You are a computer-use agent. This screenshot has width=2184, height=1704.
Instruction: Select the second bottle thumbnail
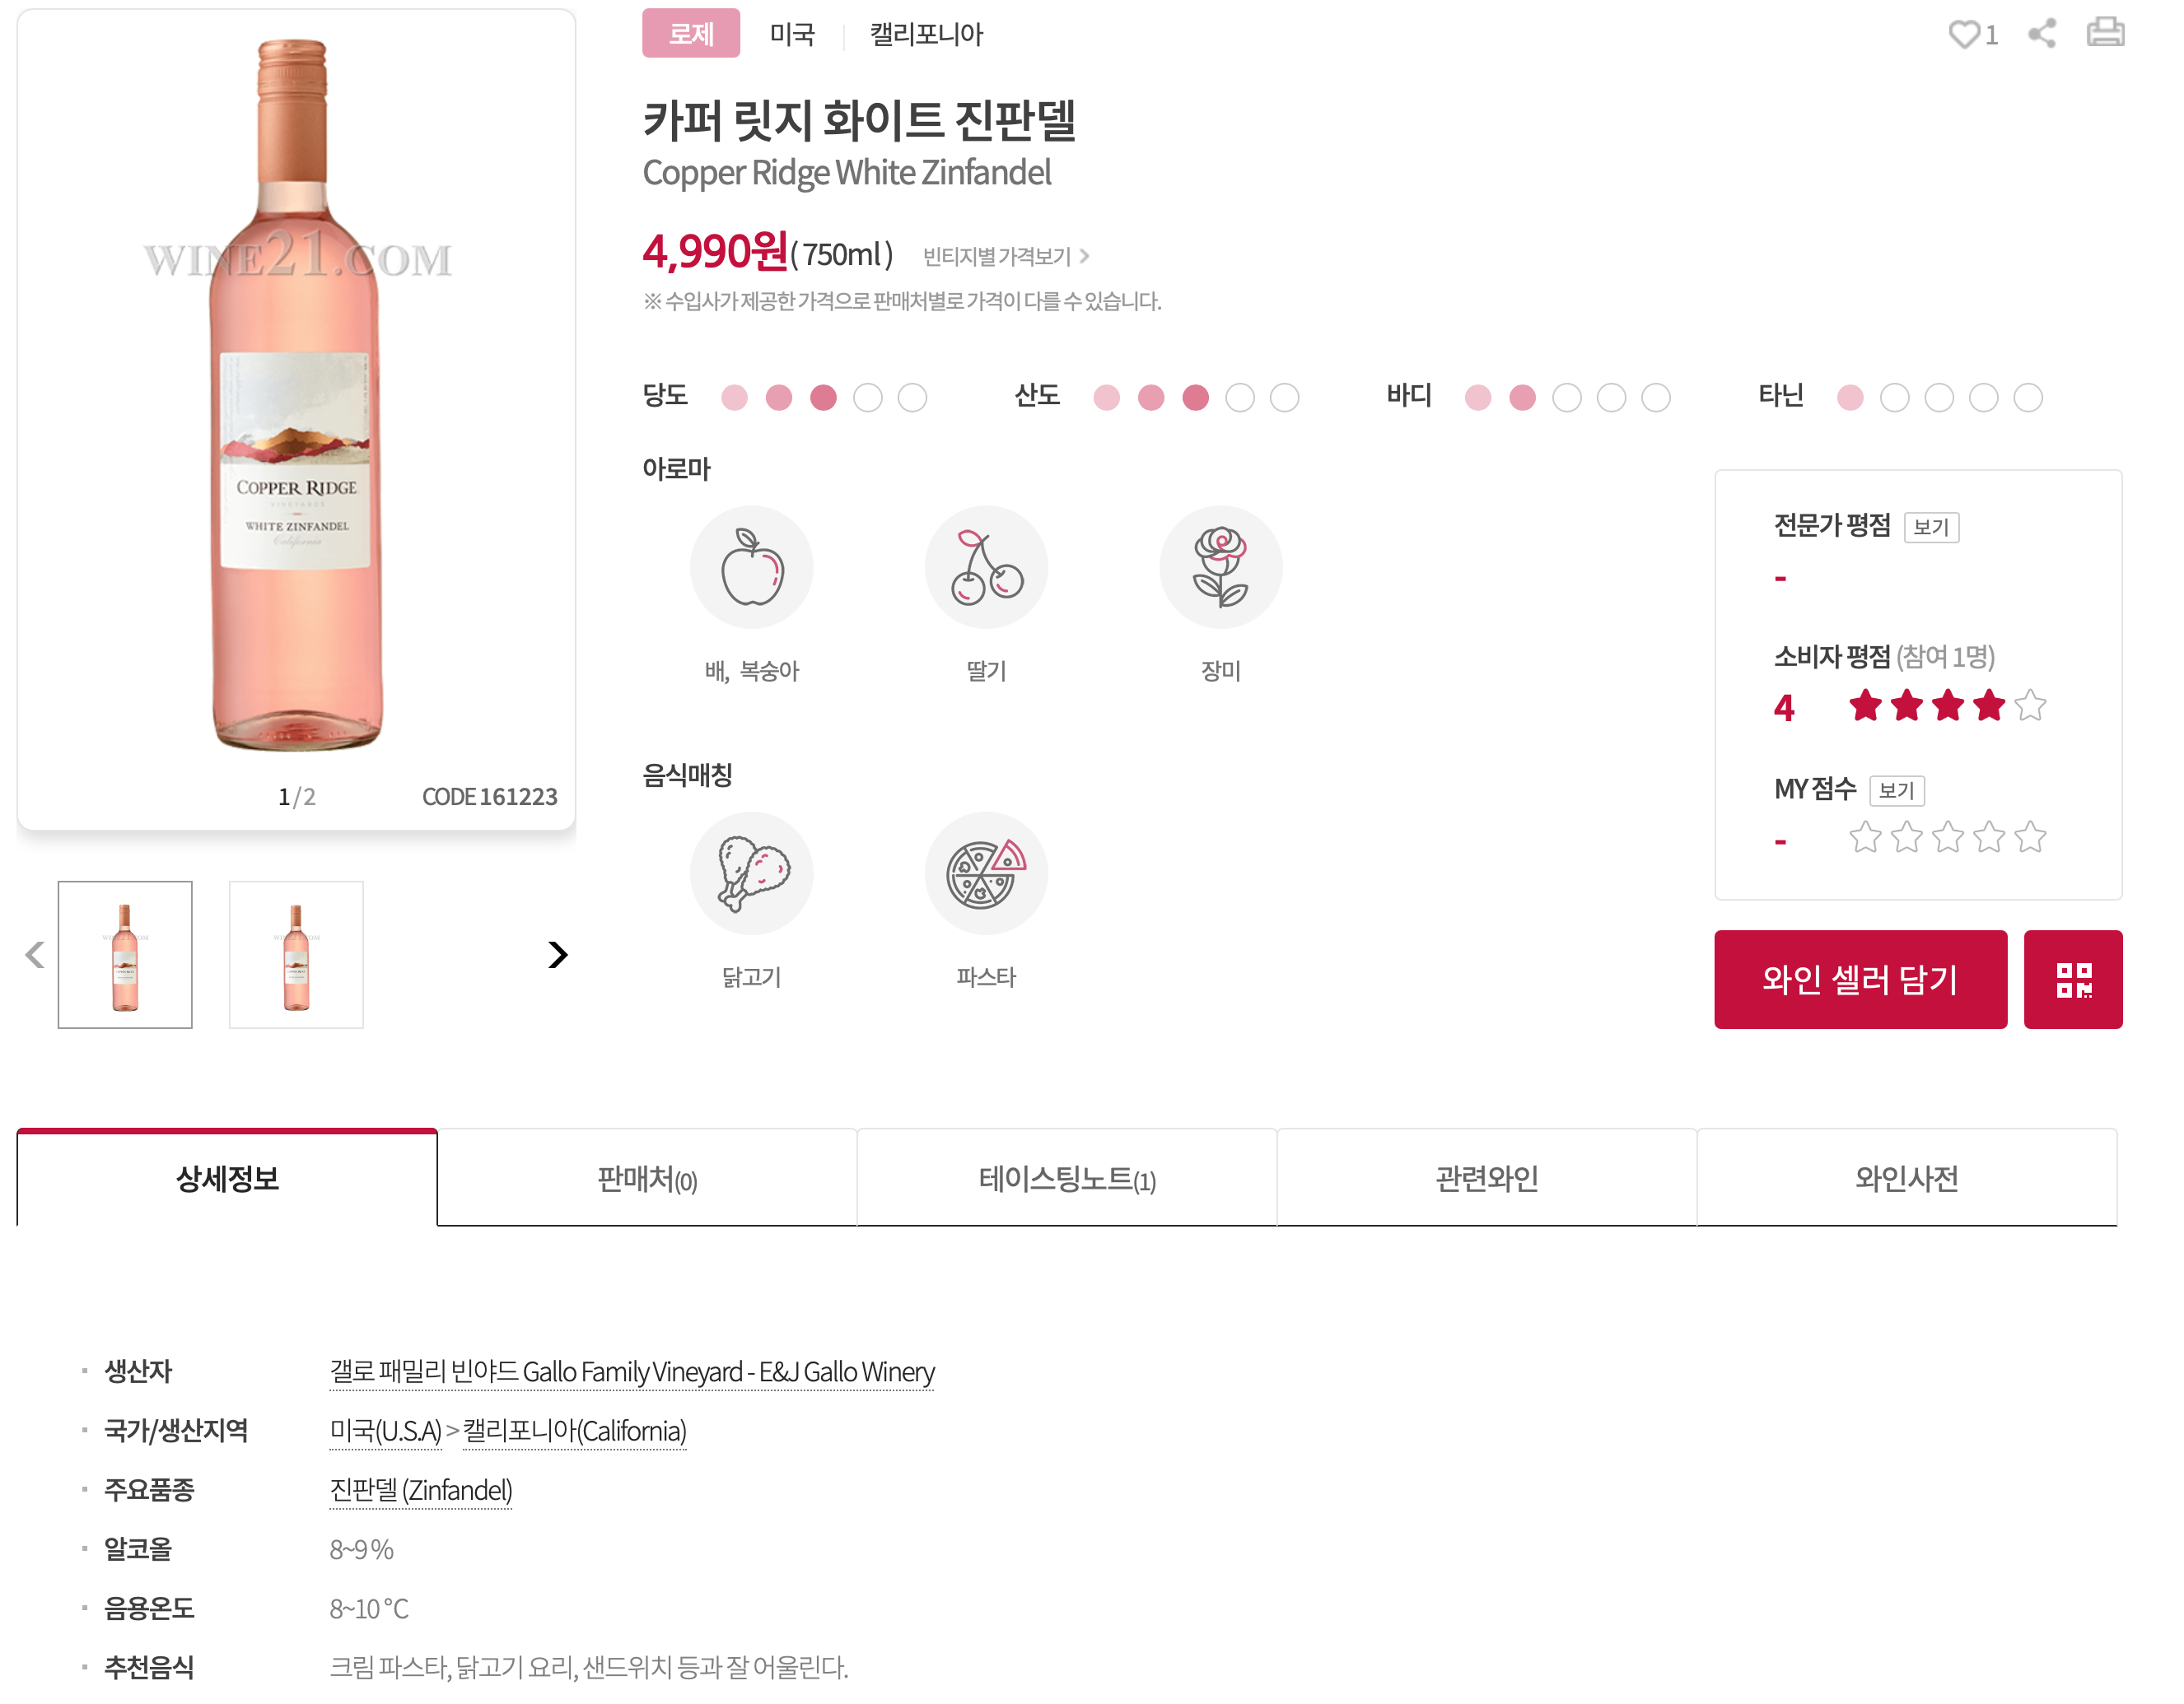pyautogui.click(x=296, y=954)
